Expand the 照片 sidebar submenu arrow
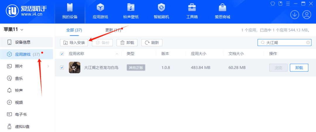This screenshot has width=316, height=132. 48,66
